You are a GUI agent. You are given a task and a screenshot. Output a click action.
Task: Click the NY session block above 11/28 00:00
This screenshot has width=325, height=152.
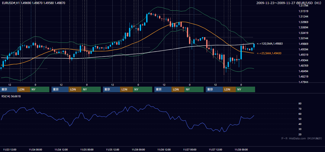click(245, 89)
